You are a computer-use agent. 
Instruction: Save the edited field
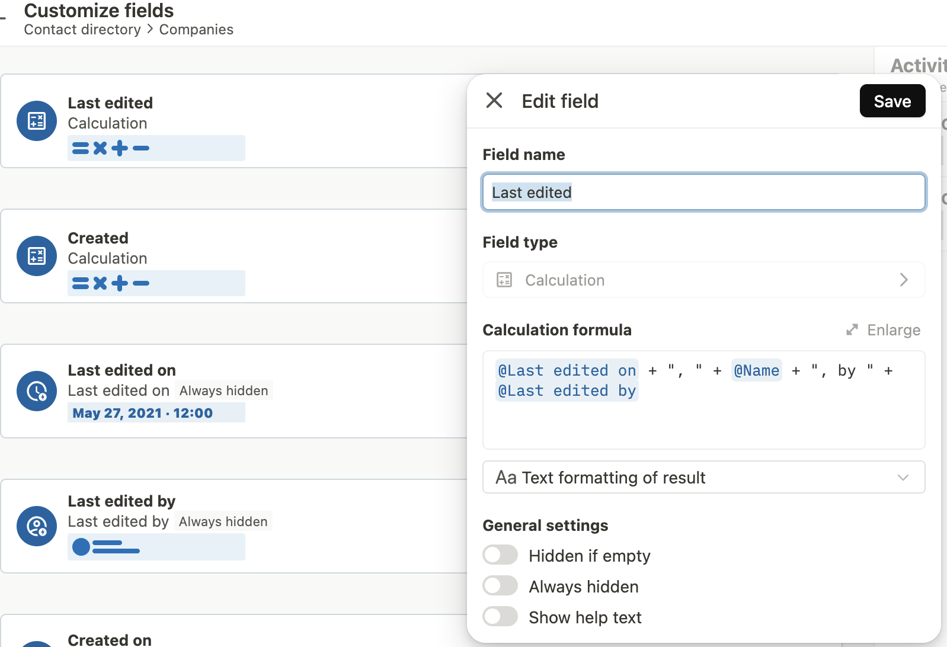[x=892, y=101]
